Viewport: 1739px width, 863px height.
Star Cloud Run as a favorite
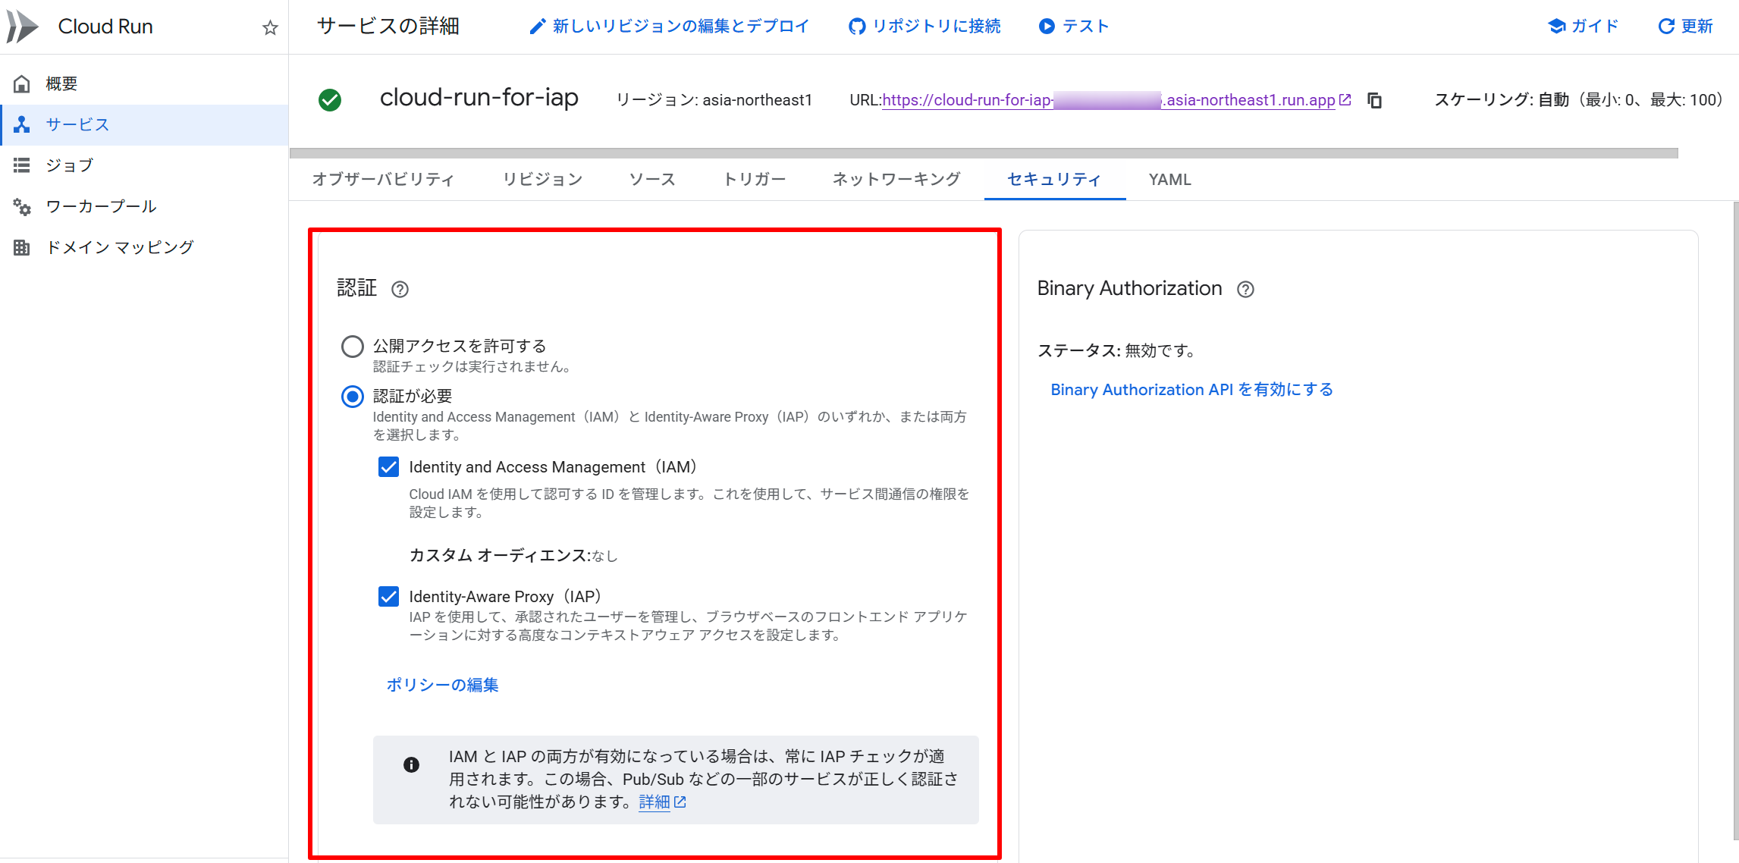(269, 27)
